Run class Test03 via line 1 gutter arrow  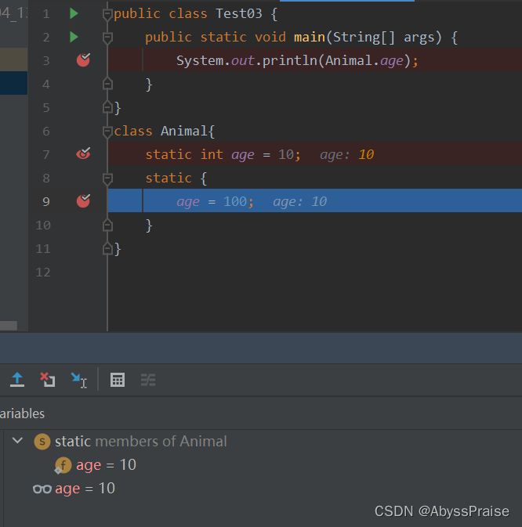[x=74, y=13]
